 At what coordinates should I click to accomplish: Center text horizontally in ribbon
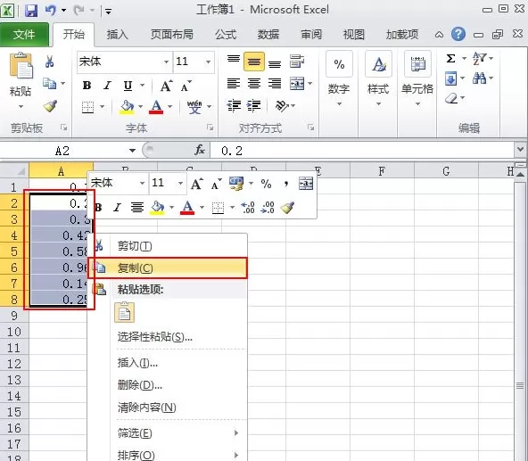coord(254,83)
